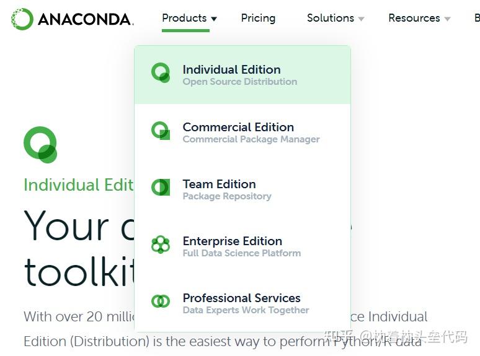Expand the Solutions dropdown arrow
This screenshot has width=480, height=356.
tap(362, 19)
